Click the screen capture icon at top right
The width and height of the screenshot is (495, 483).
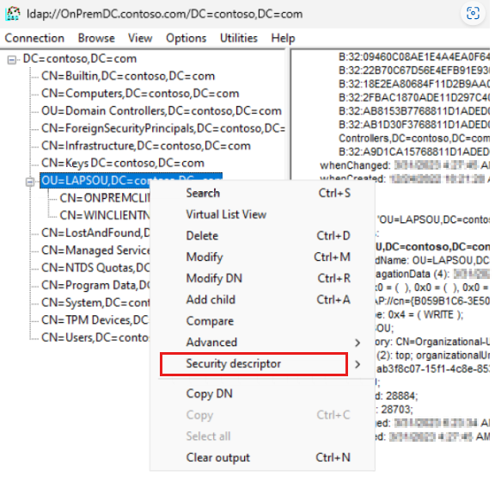coord(473,13)
